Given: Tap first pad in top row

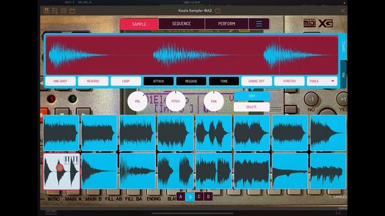Looking at the screenshot, I should point(61,133).
